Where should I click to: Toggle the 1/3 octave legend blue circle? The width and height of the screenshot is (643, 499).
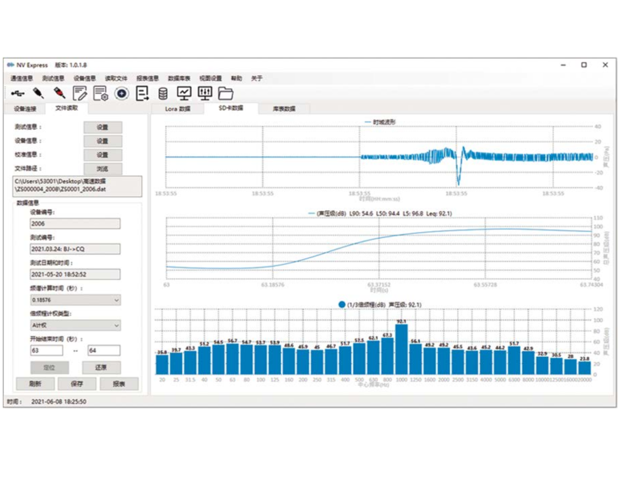(x=342, y=305)
